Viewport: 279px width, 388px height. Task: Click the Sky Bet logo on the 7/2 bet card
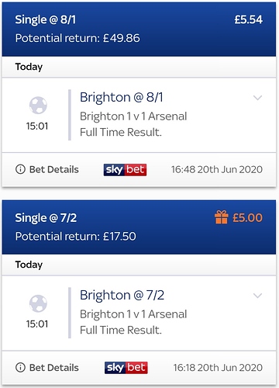click(x=126, y=368)
